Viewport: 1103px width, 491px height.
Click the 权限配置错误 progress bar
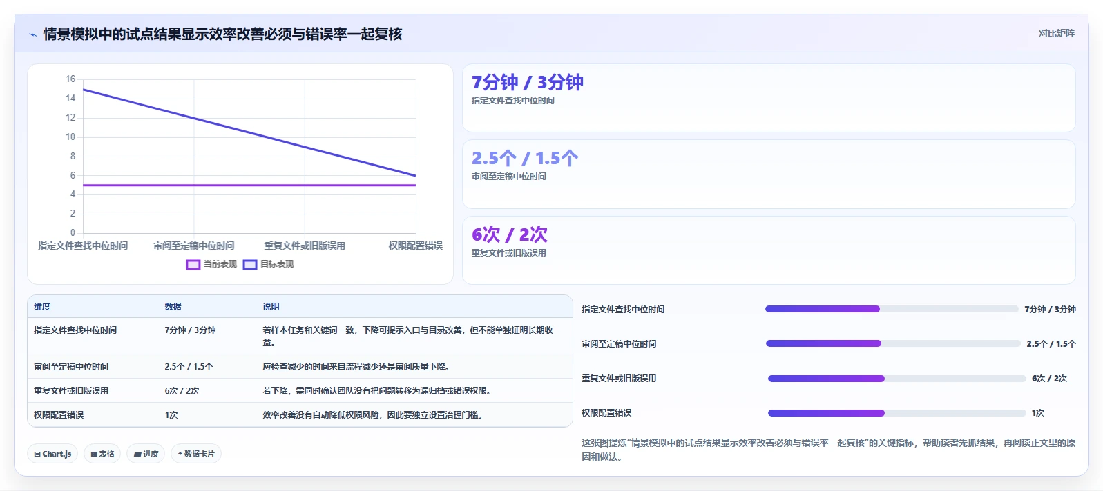click(x=897, y=413)
